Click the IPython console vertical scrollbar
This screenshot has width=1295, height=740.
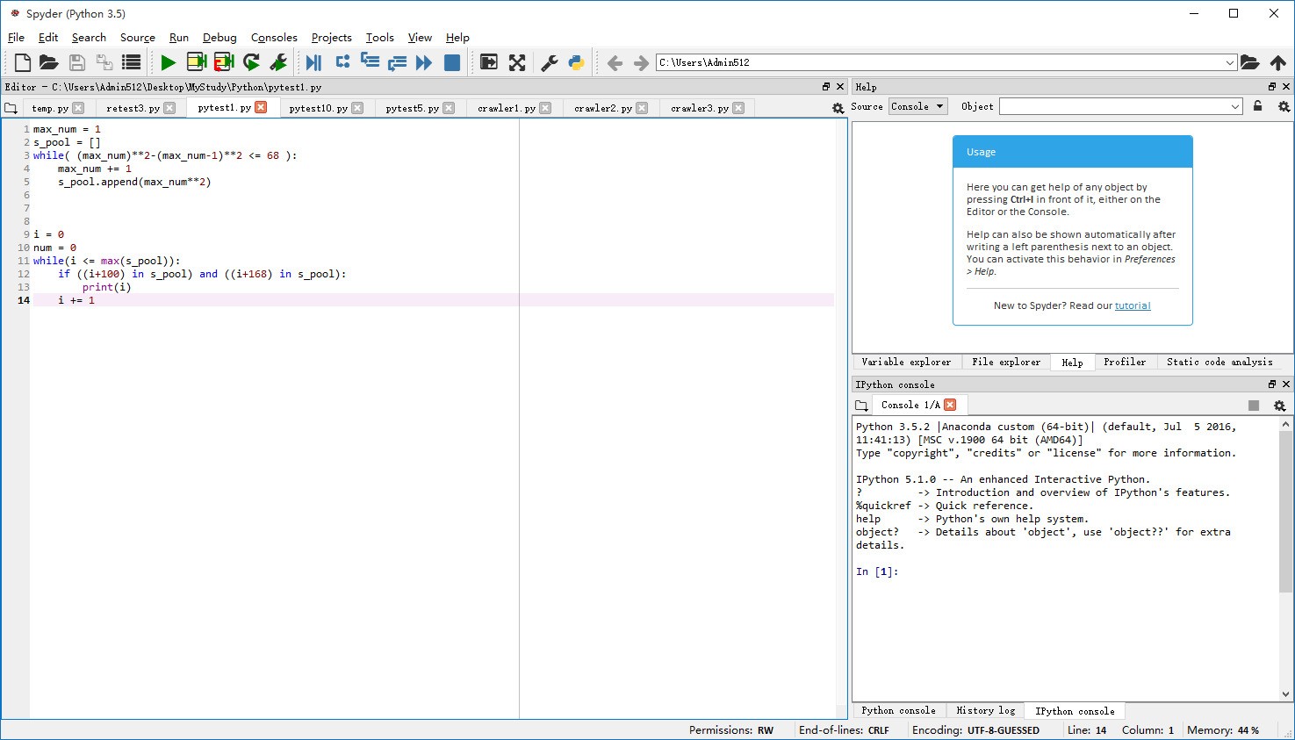1286,509
